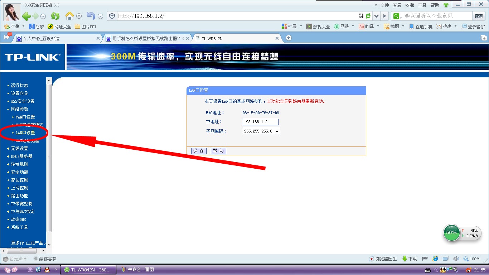Open the 网银 dropdown
Image resolution: width=489 pixels, height=275 pixels.
pyautogui.click(x=353, y=26)
